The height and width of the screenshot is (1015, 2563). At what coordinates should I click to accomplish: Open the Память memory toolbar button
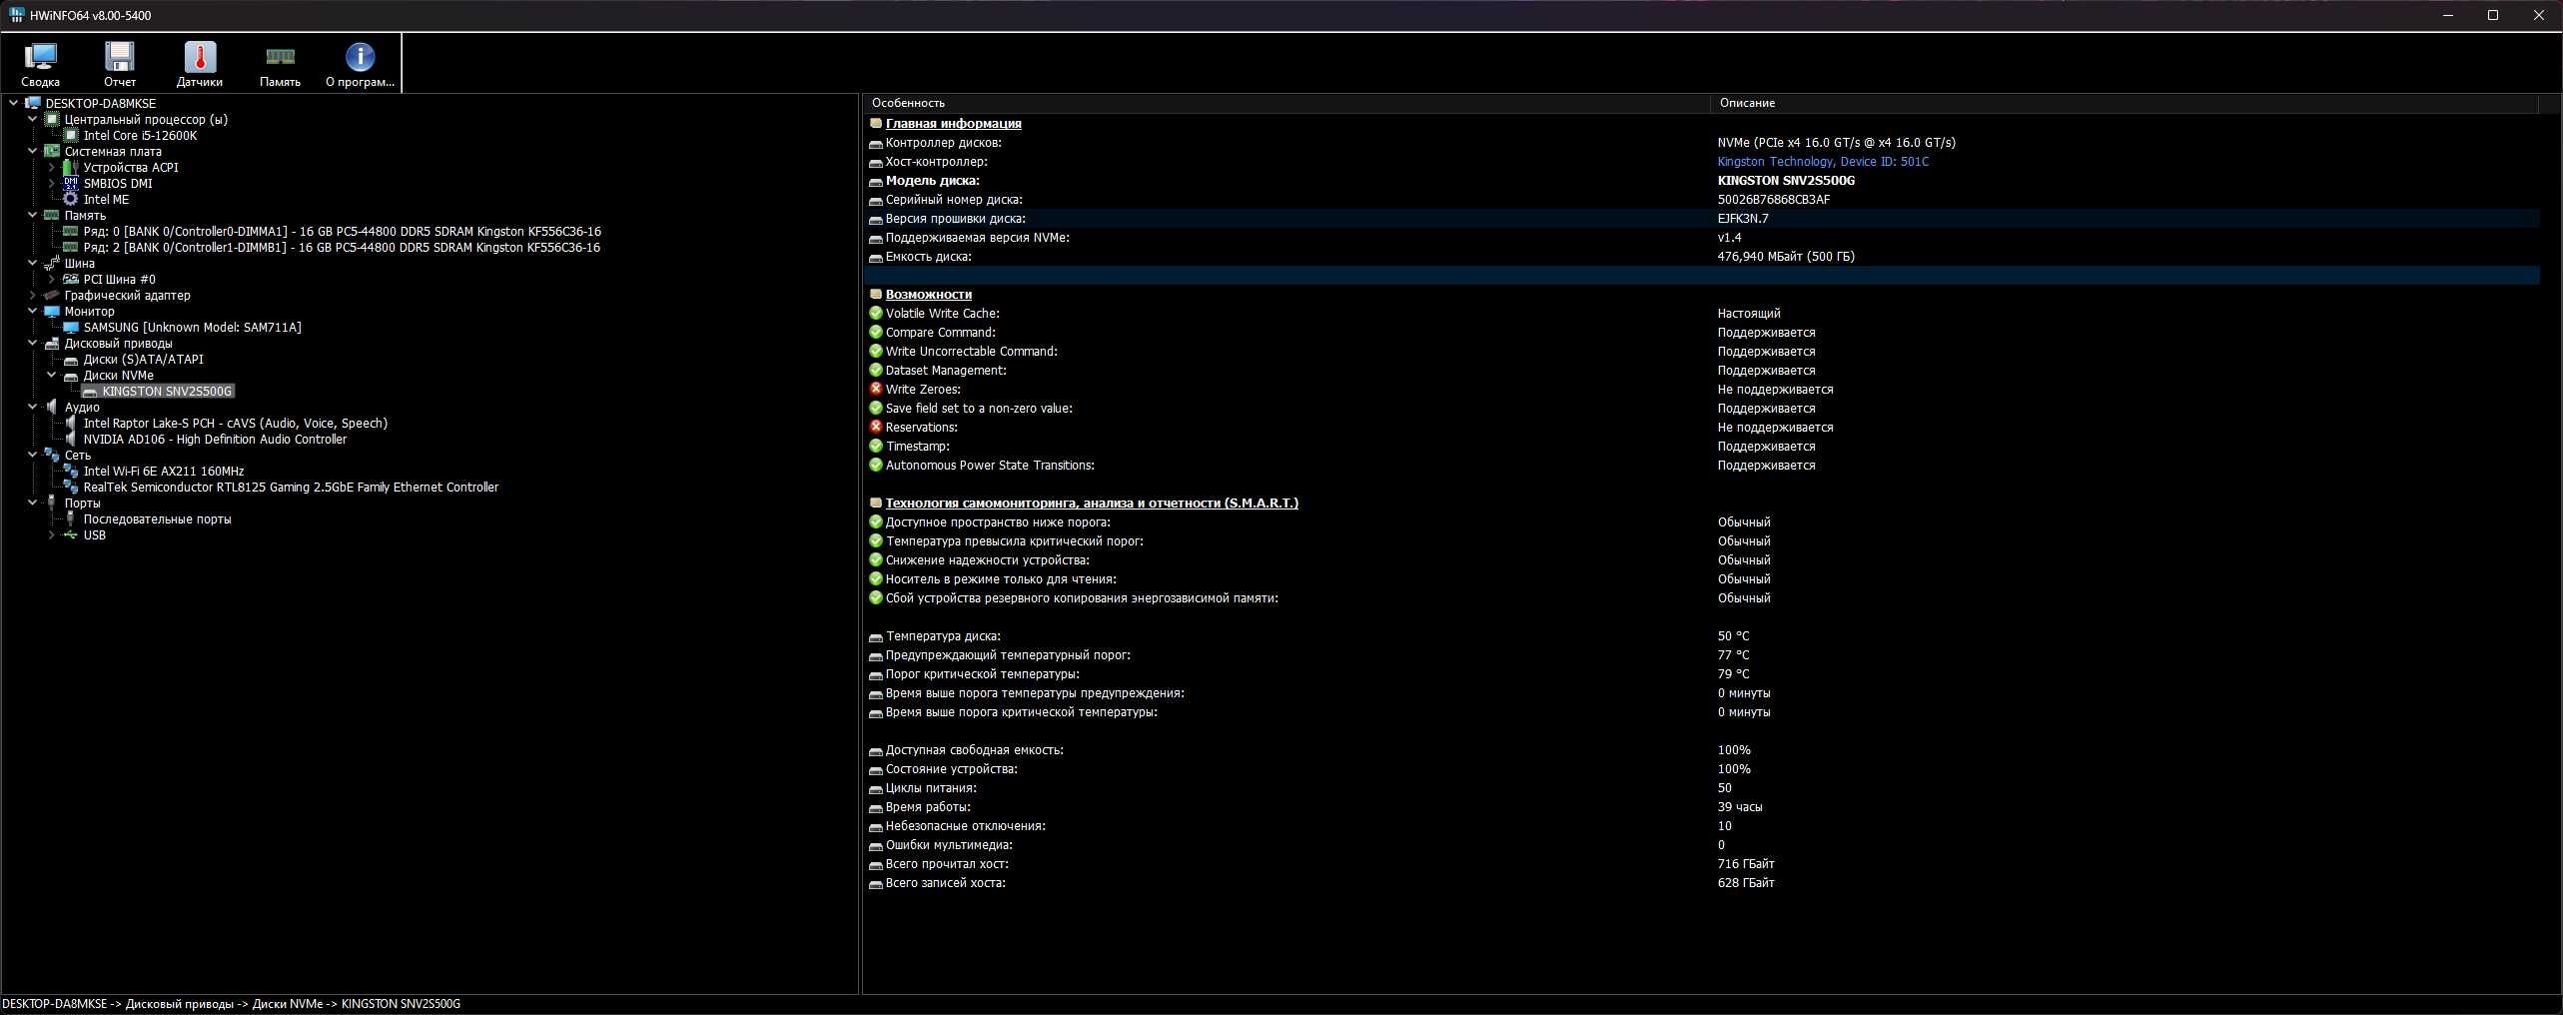click(280, 65)
